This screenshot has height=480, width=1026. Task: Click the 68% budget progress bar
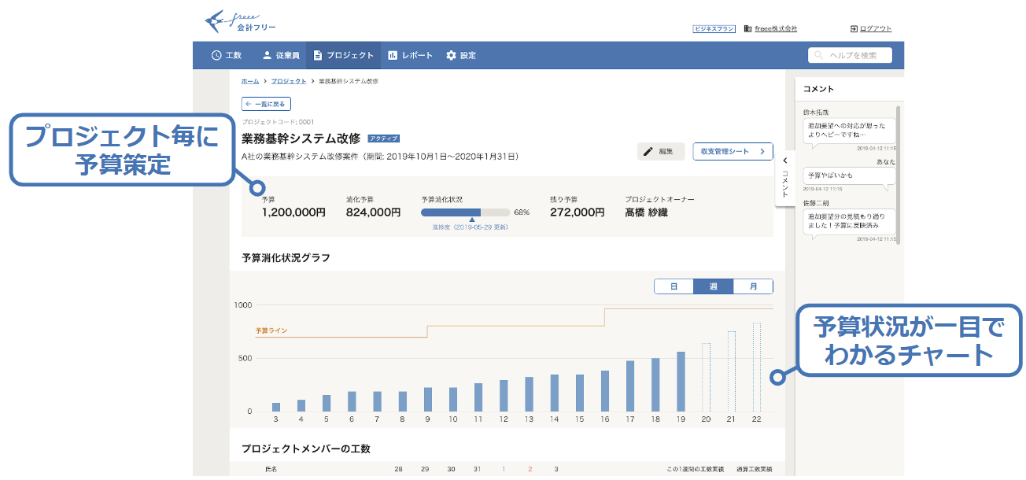[466, 211]
